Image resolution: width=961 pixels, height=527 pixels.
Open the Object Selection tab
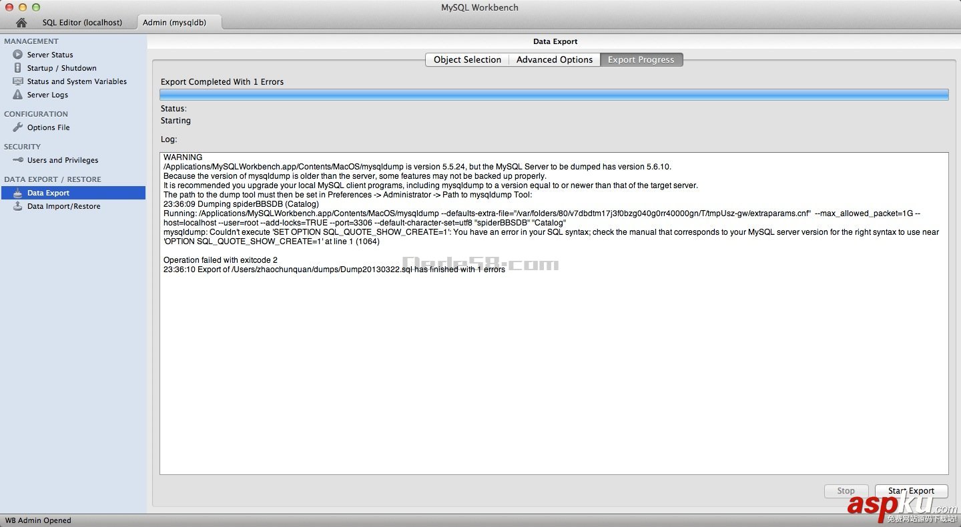coord(467,59)
